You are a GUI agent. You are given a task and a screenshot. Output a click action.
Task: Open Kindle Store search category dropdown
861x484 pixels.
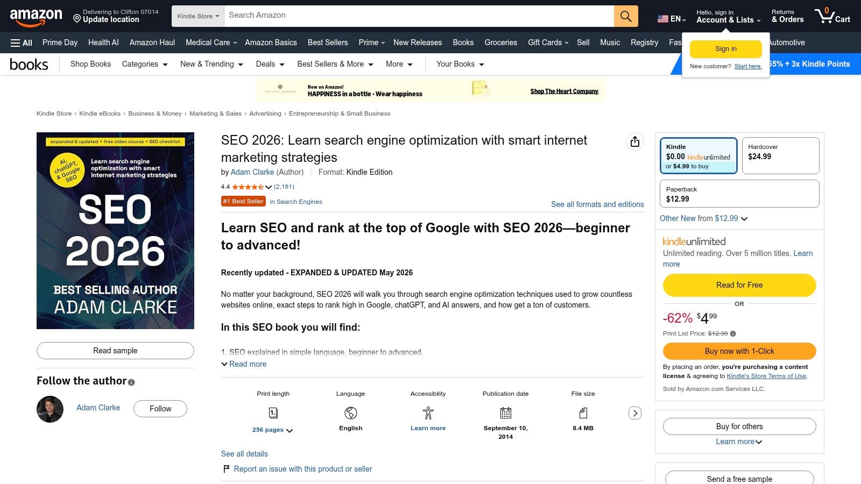(198, 16)
